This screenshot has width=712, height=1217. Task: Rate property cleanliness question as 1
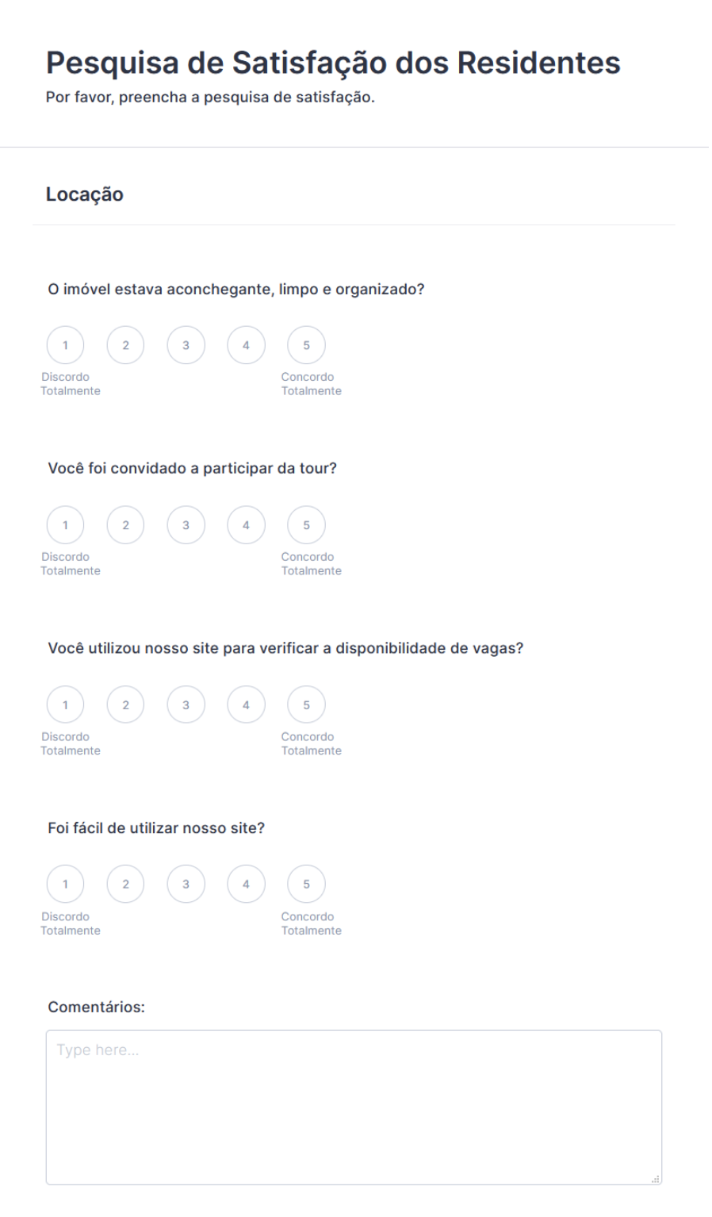point(66,345)
